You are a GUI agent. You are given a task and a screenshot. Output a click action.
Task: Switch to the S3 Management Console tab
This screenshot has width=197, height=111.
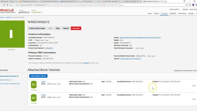pyautogui.click(x=28, y=1)
